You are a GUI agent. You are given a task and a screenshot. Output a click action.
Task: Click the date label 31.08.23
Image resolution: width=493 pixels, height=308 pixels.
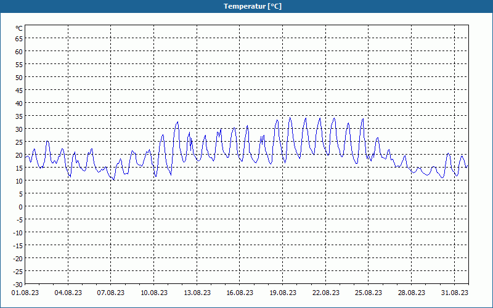(x=454, y=293)
